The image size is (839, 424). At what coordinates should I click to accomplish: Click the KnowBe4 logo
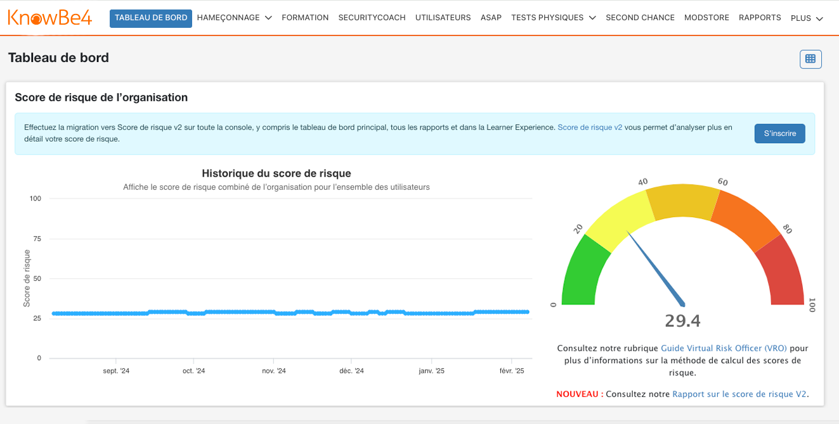[x=50, y=18]
